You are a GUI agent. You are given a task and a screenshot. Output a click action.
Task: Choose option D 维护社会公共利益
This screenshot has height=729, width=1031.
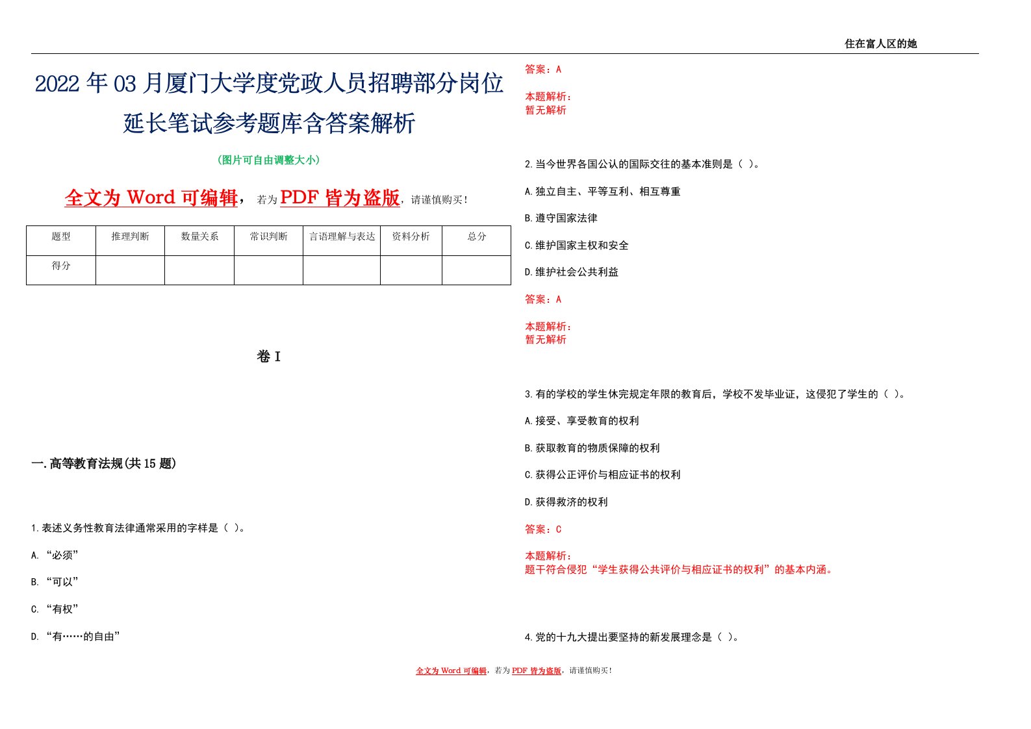click(572, 272)
